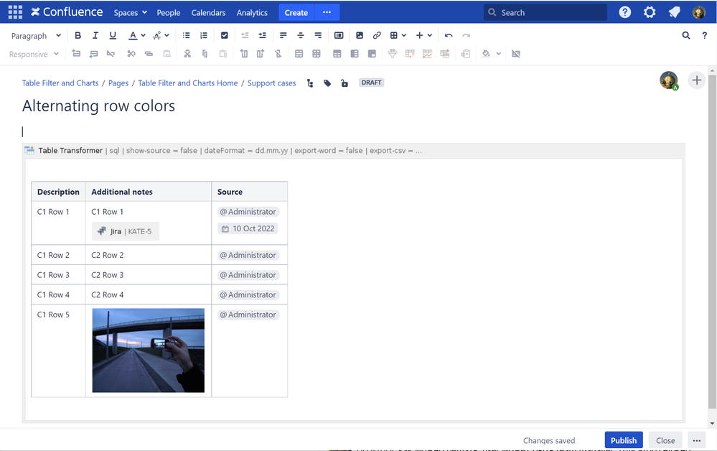Open the page labels tag icon
Viewport: 717px width, 451px height.
coord(327,83)
